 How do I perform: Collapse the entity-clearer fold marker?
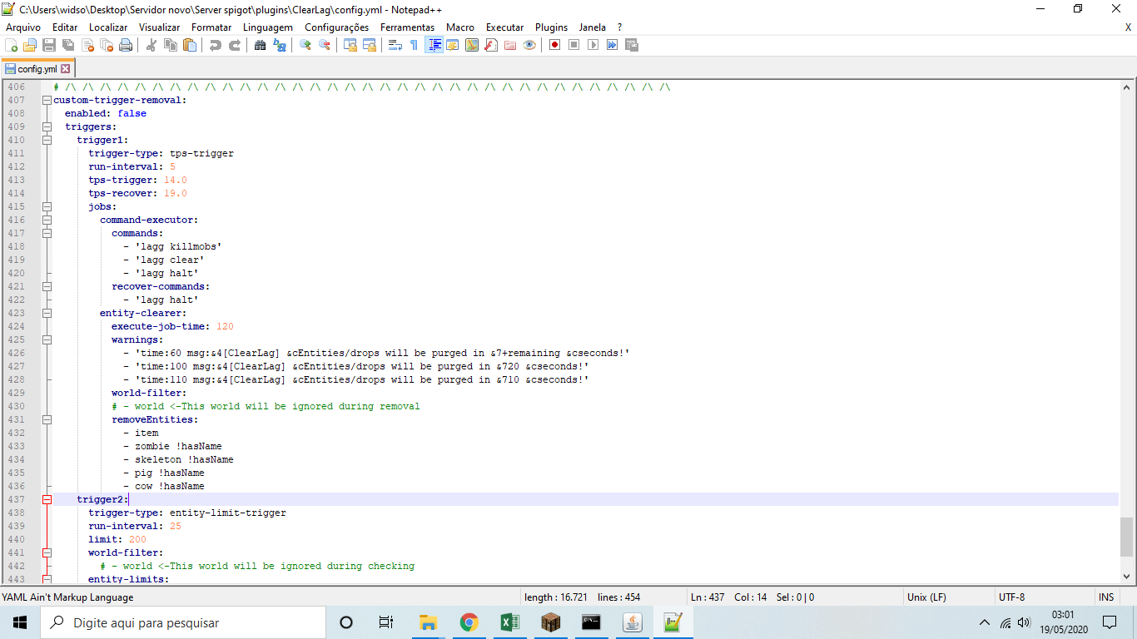pyautogui.click(x=47, y=313)
